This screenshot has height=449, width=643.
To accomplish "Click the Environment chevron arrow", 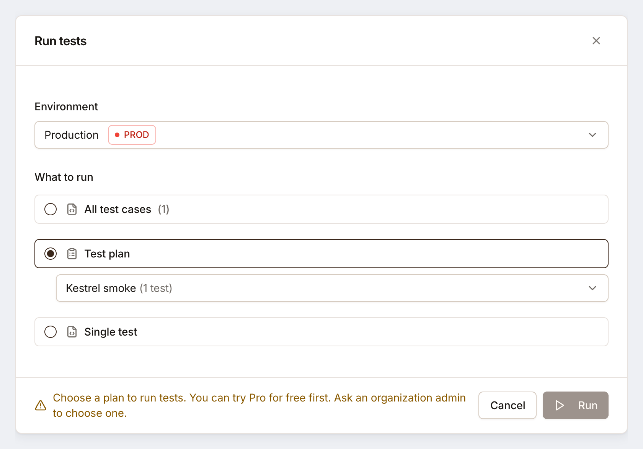I will 592,135.
